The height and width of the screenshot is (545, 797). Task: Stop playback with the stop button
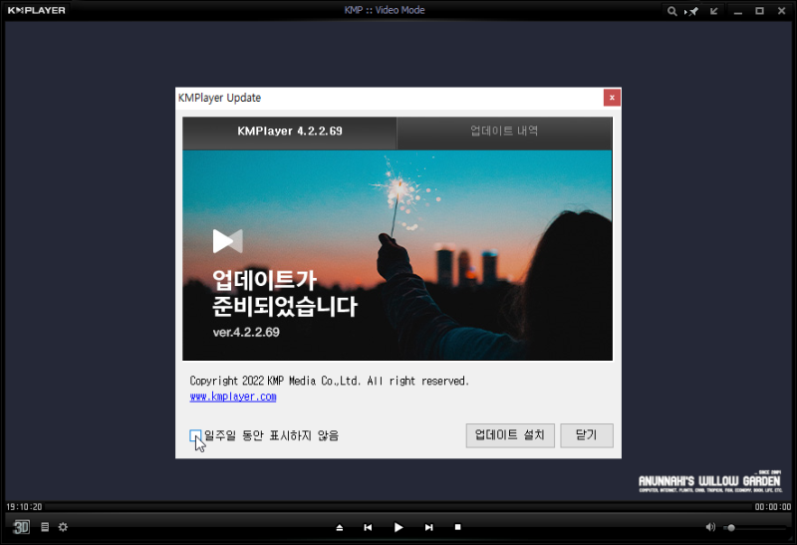[x=457, y=527]
